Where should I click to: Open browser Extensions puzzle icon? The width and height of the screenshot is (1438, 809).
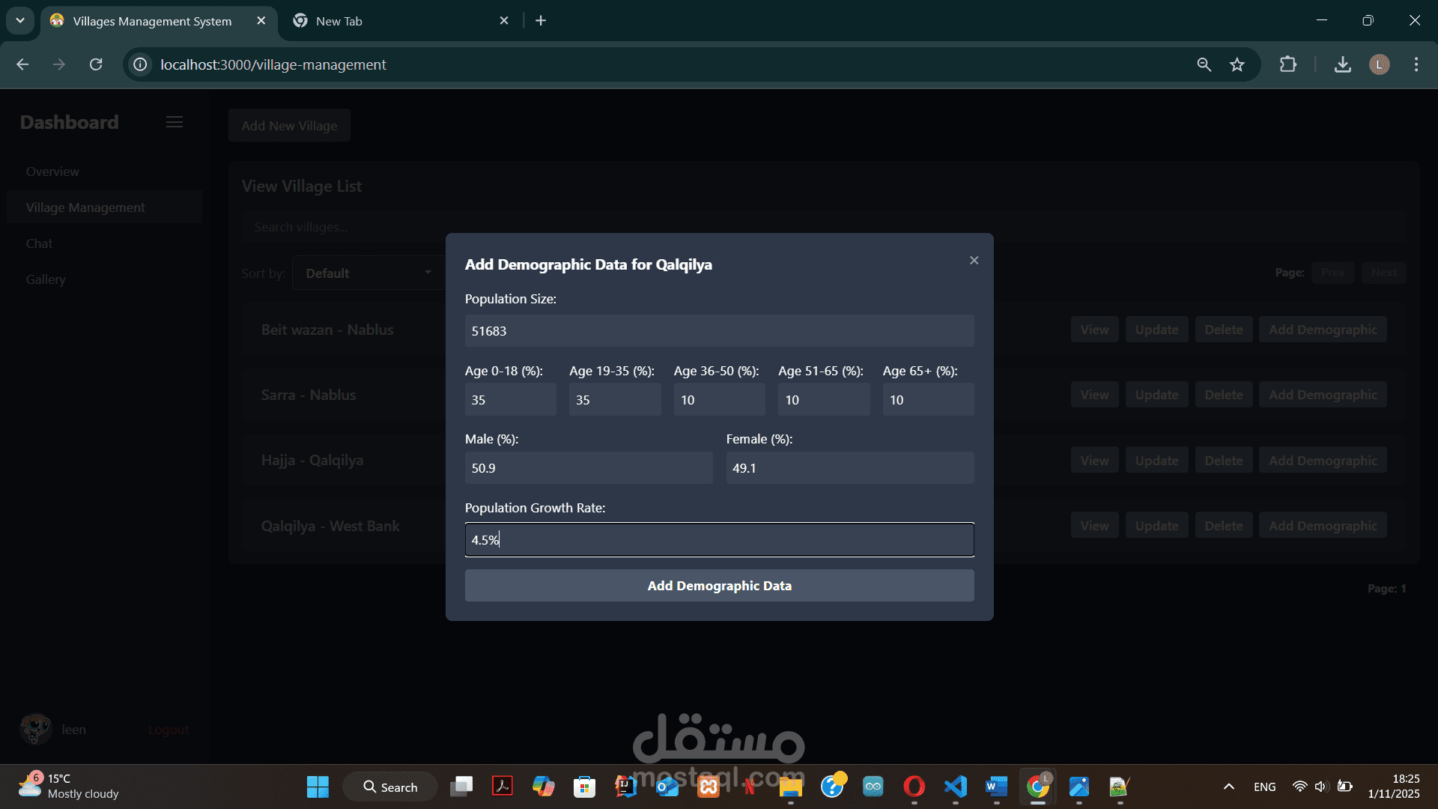pos(1288,64)
